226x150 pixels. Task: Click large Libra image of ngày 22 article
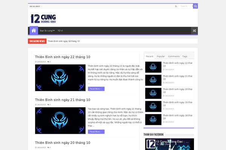coord(60,78)
